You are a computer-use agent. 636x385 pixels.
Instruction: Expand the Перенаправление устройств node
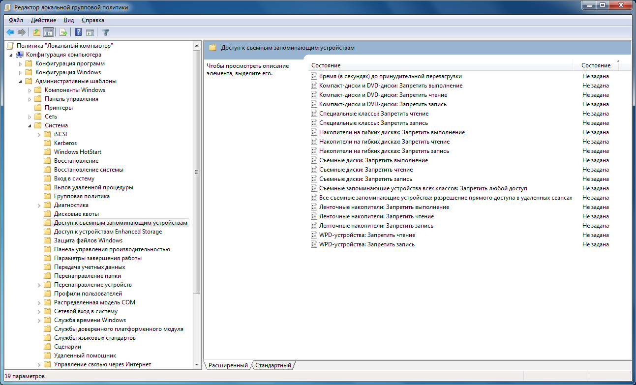tap(39, 285)
